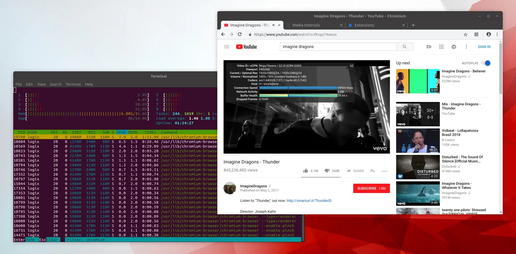Expand the video's more actions ellipsis
Image resolution: width=516 pixels, height=254 pixels.
(x=385, y=171)
